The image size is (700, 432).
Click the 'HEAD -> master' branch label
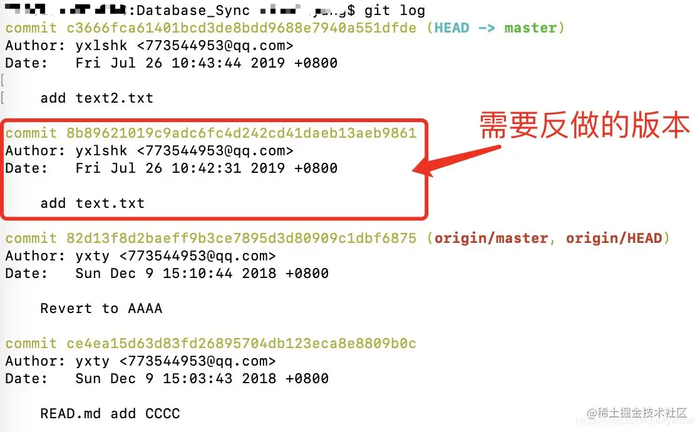click(x=495, y=28)
